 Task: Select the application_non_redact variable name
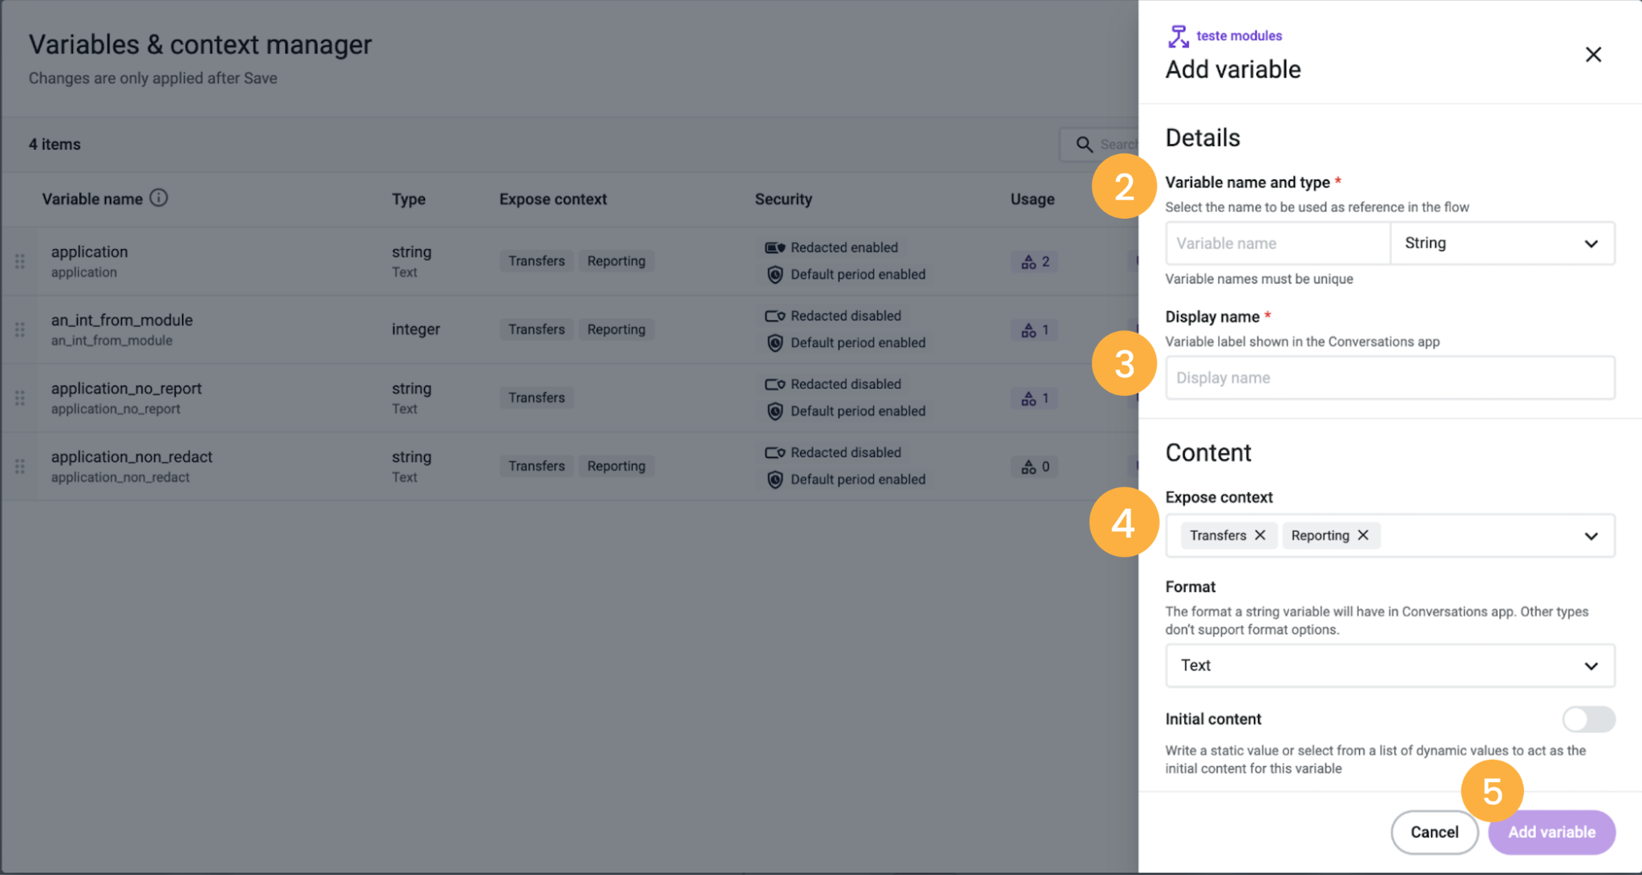131,457
